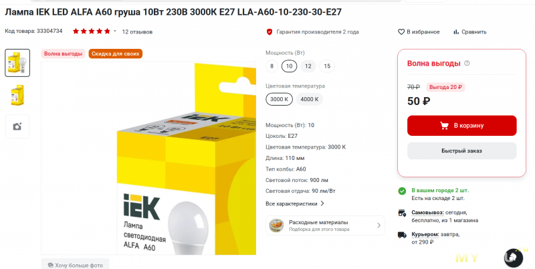Select the 12 W power option
The width and height of the screenshot is (535, 269).
pyautogui.click(x=308, y=66)
